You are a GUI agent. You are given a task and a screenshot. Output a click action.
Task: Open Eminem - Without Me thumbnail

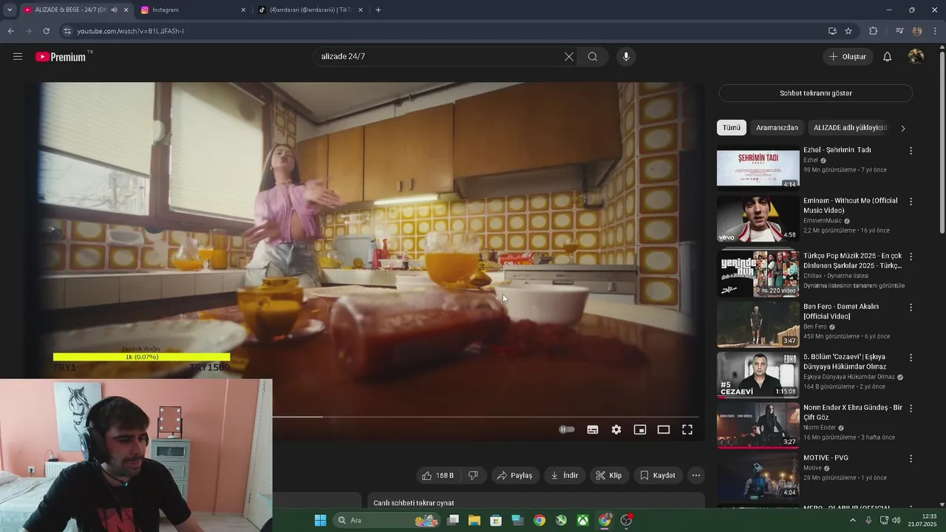(758, 219)
